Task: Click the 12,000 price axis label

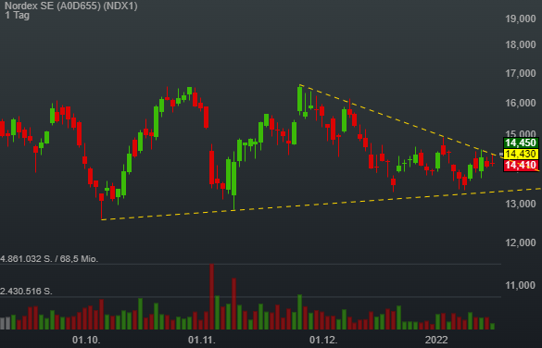Action: [521, 242]
